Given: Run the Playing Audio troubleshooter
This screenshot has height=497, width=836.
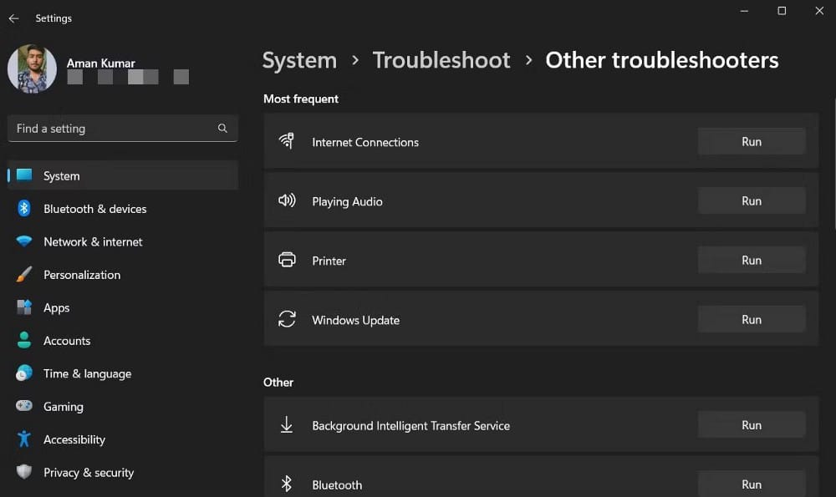Looking at the screenshot, I should coord(751,200).
